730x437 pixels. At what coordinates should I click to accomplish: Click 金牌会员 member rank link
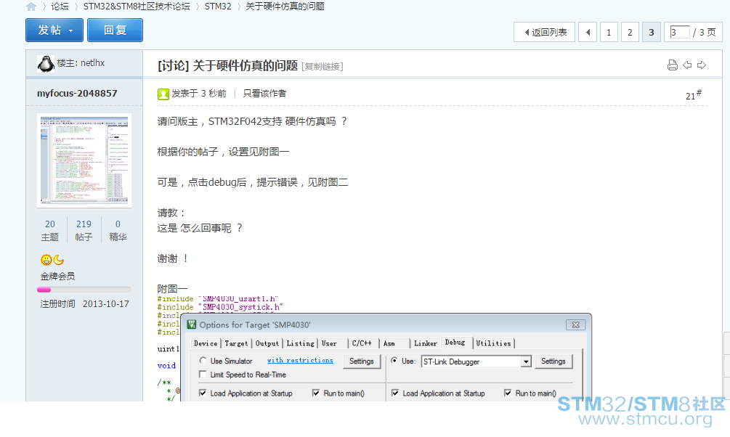coord(57,276)
